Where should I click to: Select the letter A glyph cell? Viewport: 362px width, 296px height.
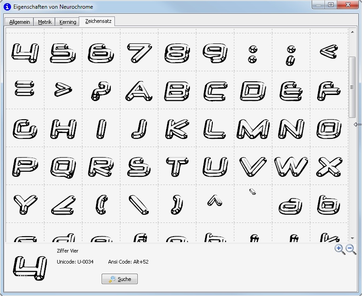click(x=139, y=90)
